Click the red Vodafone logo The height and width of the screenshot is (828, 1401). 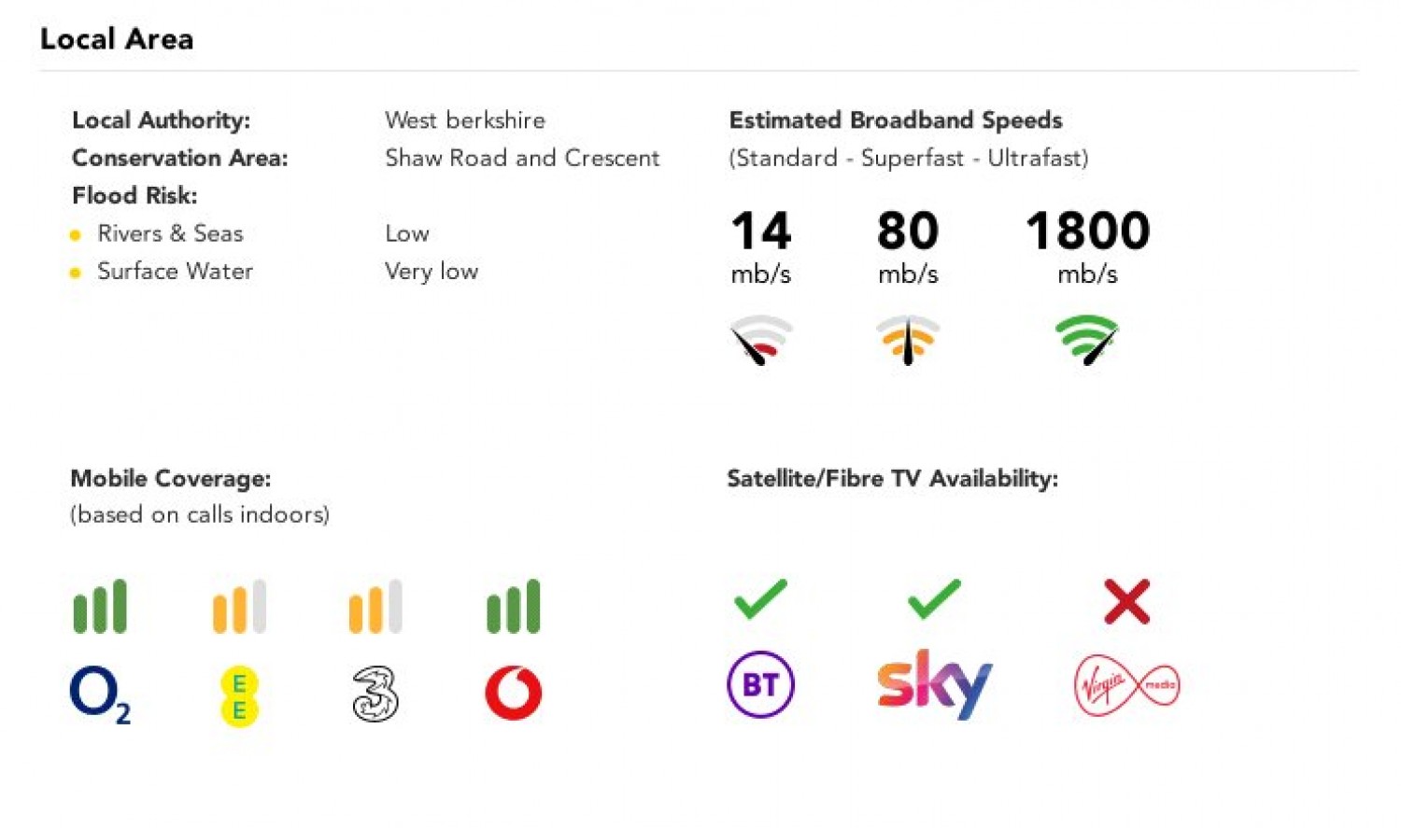click(x=513, y=694)
